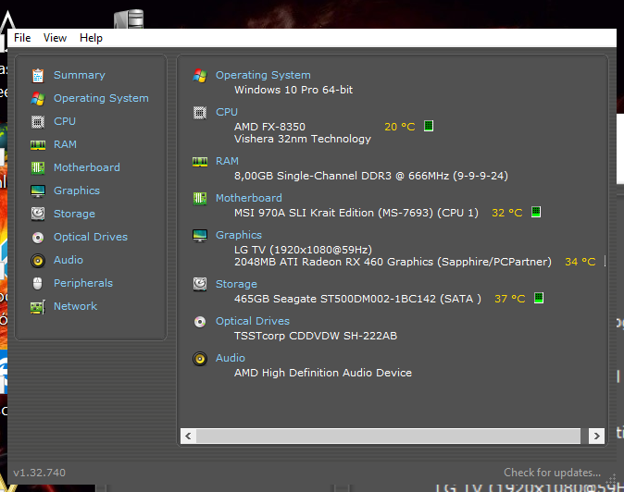The width and height of the screenshot is (624, 492).
Task: Click the Optical Drives heading link in summary
Action: coord(253,321)
